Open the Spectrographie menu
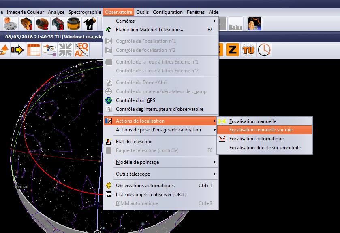This screenshot has width=340, height=233. [84, 12]
